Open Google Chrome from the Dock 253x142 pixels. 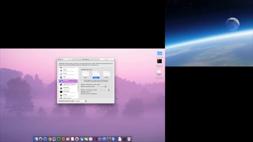(x=50, y=139)
